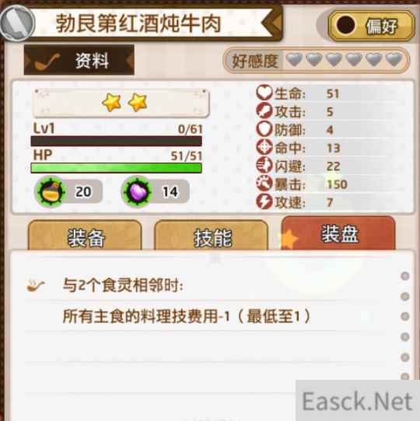Select the 资料 profile tab
The image size is (420, 421).
79,60
